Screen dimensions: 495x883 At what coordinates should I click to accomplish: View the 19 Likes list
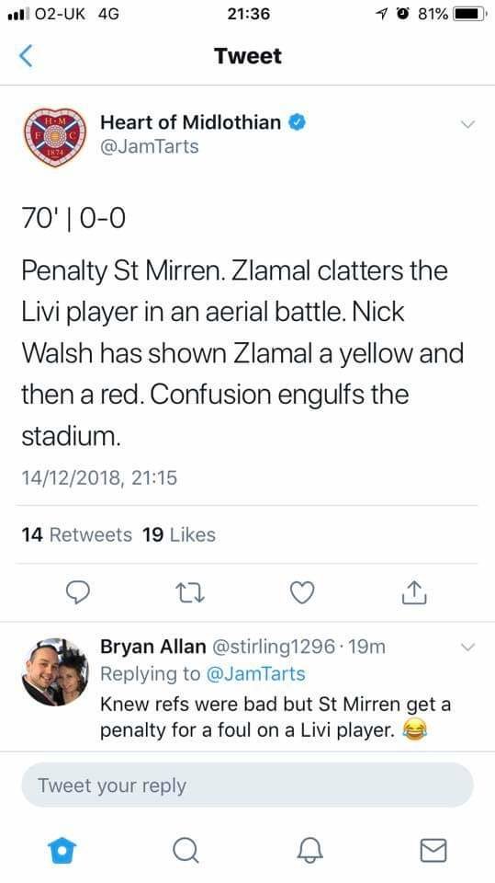(x=179, y=534)
